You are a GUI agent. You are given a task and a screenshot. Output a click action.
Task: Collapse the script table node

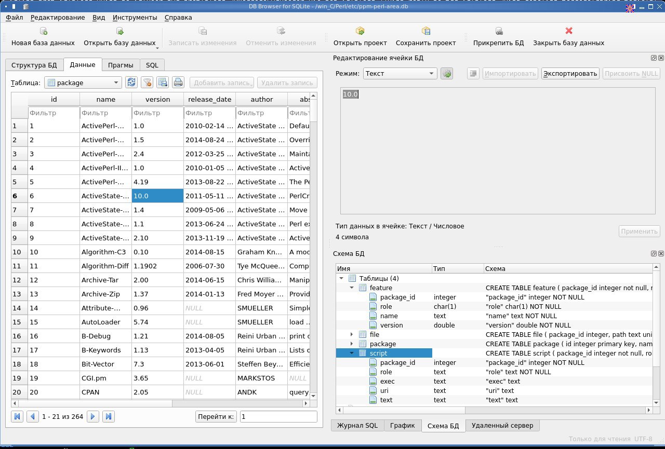click(x=352, y=353)
